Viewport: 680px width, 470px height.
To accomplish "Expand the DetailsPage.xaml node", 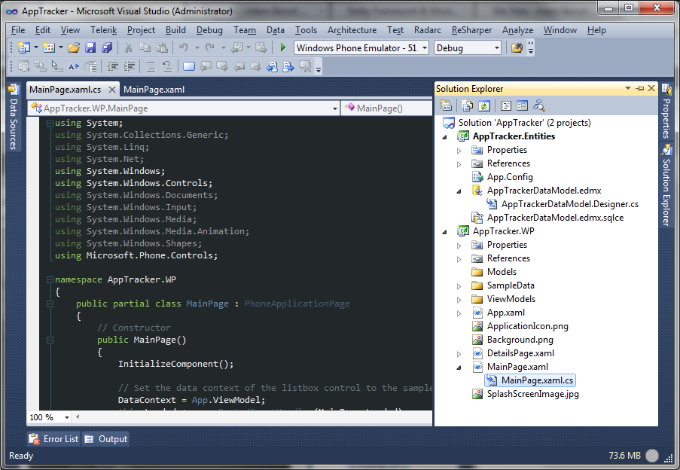I will [x=459, y=354].
